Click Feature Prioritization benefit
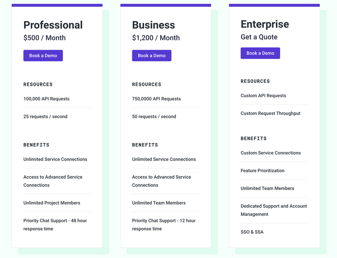This screenshot has height=258, width=337. pyautogui.click(x=262, y=170)
